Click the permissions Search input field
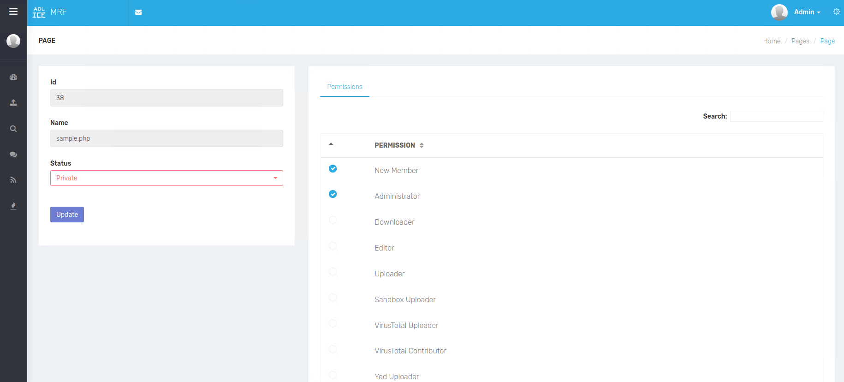The width and height of the screenshot is (844, 382). (x=776, y=116)
